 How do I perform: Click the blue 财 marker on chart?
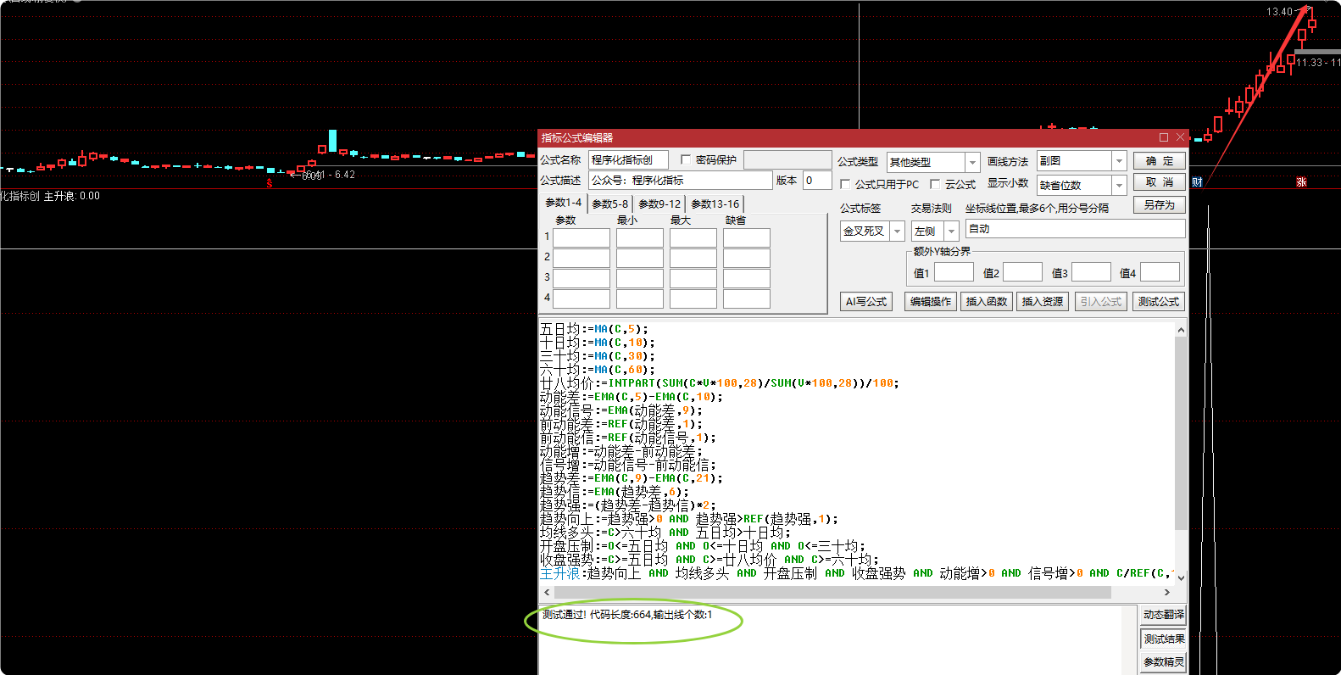[1196, 182]
